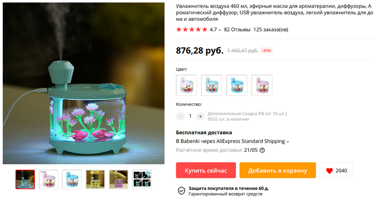Click the Купить сейчас button

pos(206,170)
